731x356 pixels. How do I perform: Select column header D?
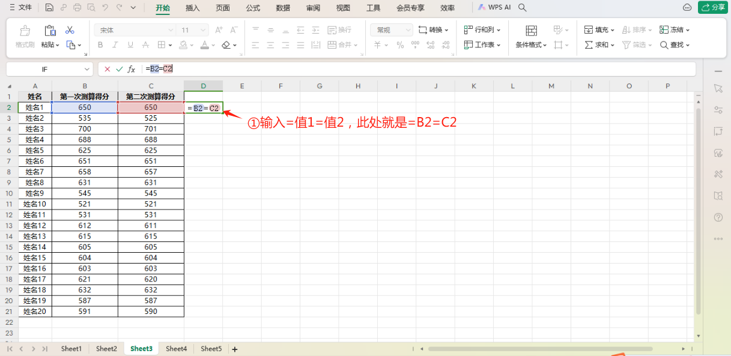click(x=203, y=86)
